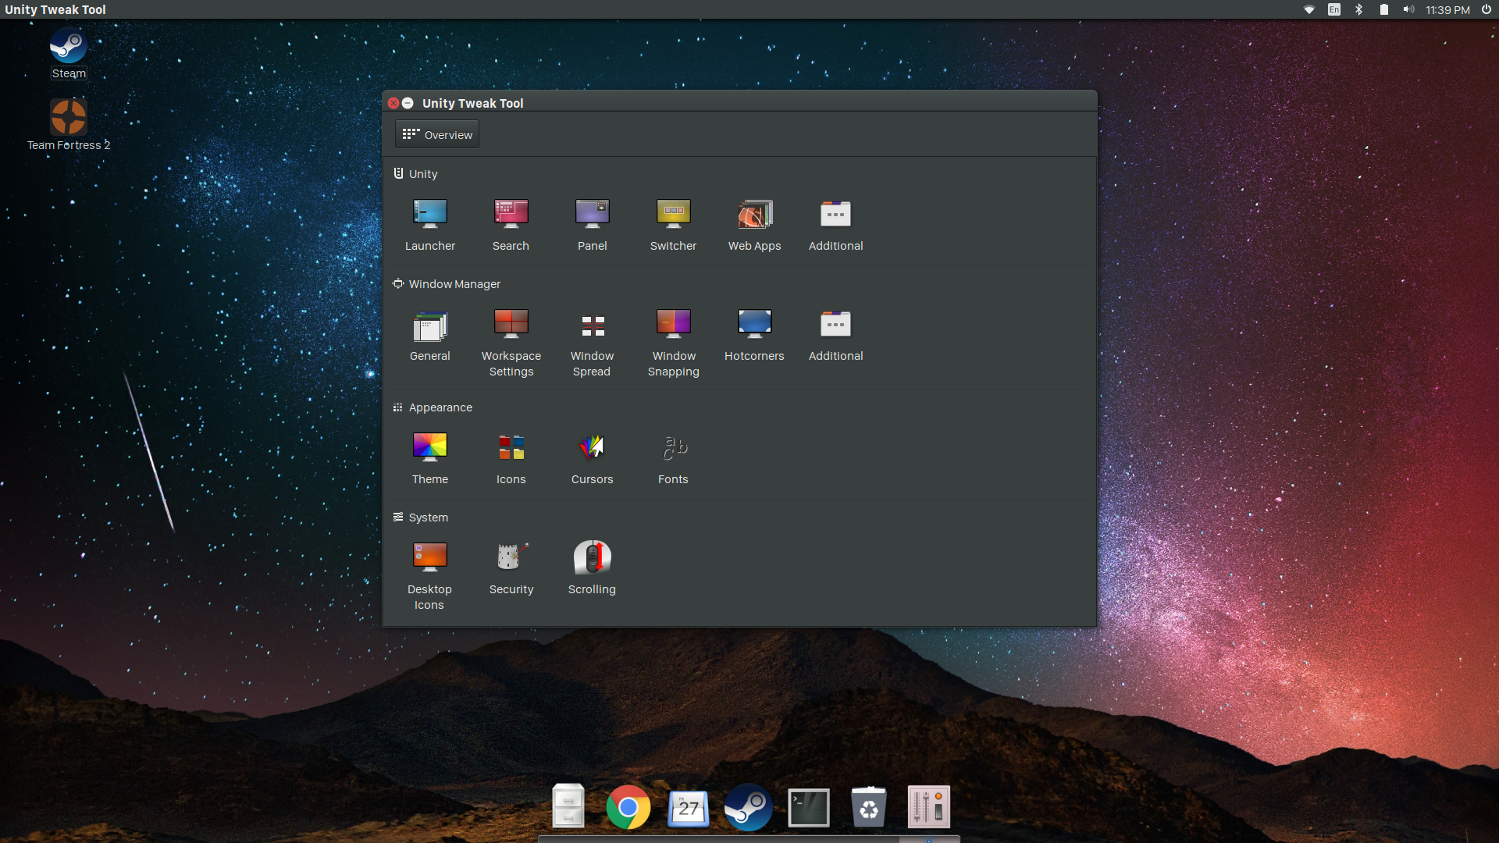Toggle the Window Spread settings
1499x843 pixels.
pos(592,340)
